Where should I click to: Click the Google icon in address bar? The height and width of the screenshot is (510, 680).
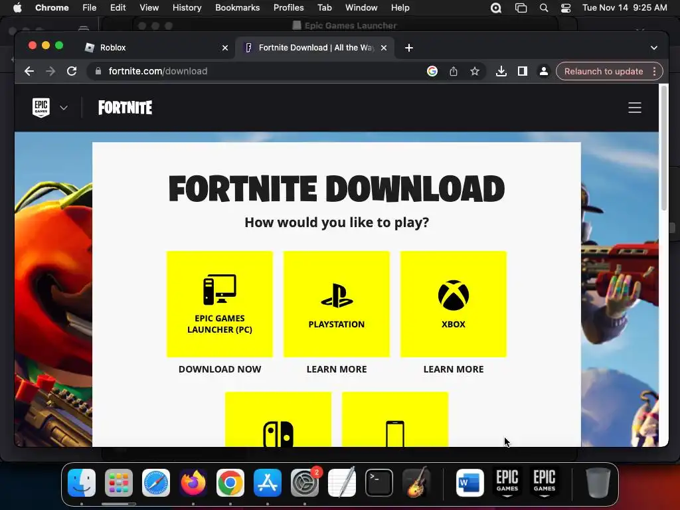pos(432,71)
